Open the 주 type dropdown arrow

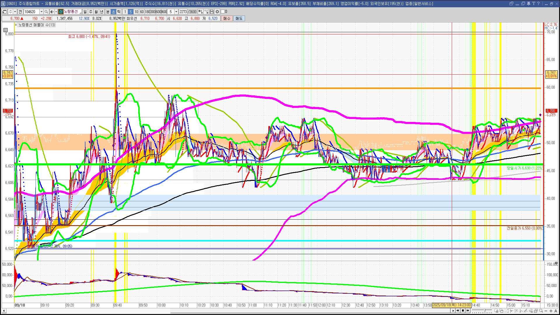(x=15, y=12)
